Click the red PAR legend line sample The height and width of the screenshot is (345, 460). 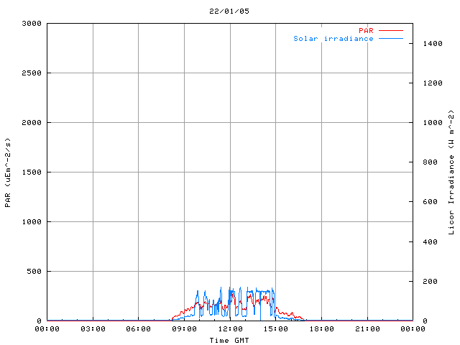coord(391,30)
